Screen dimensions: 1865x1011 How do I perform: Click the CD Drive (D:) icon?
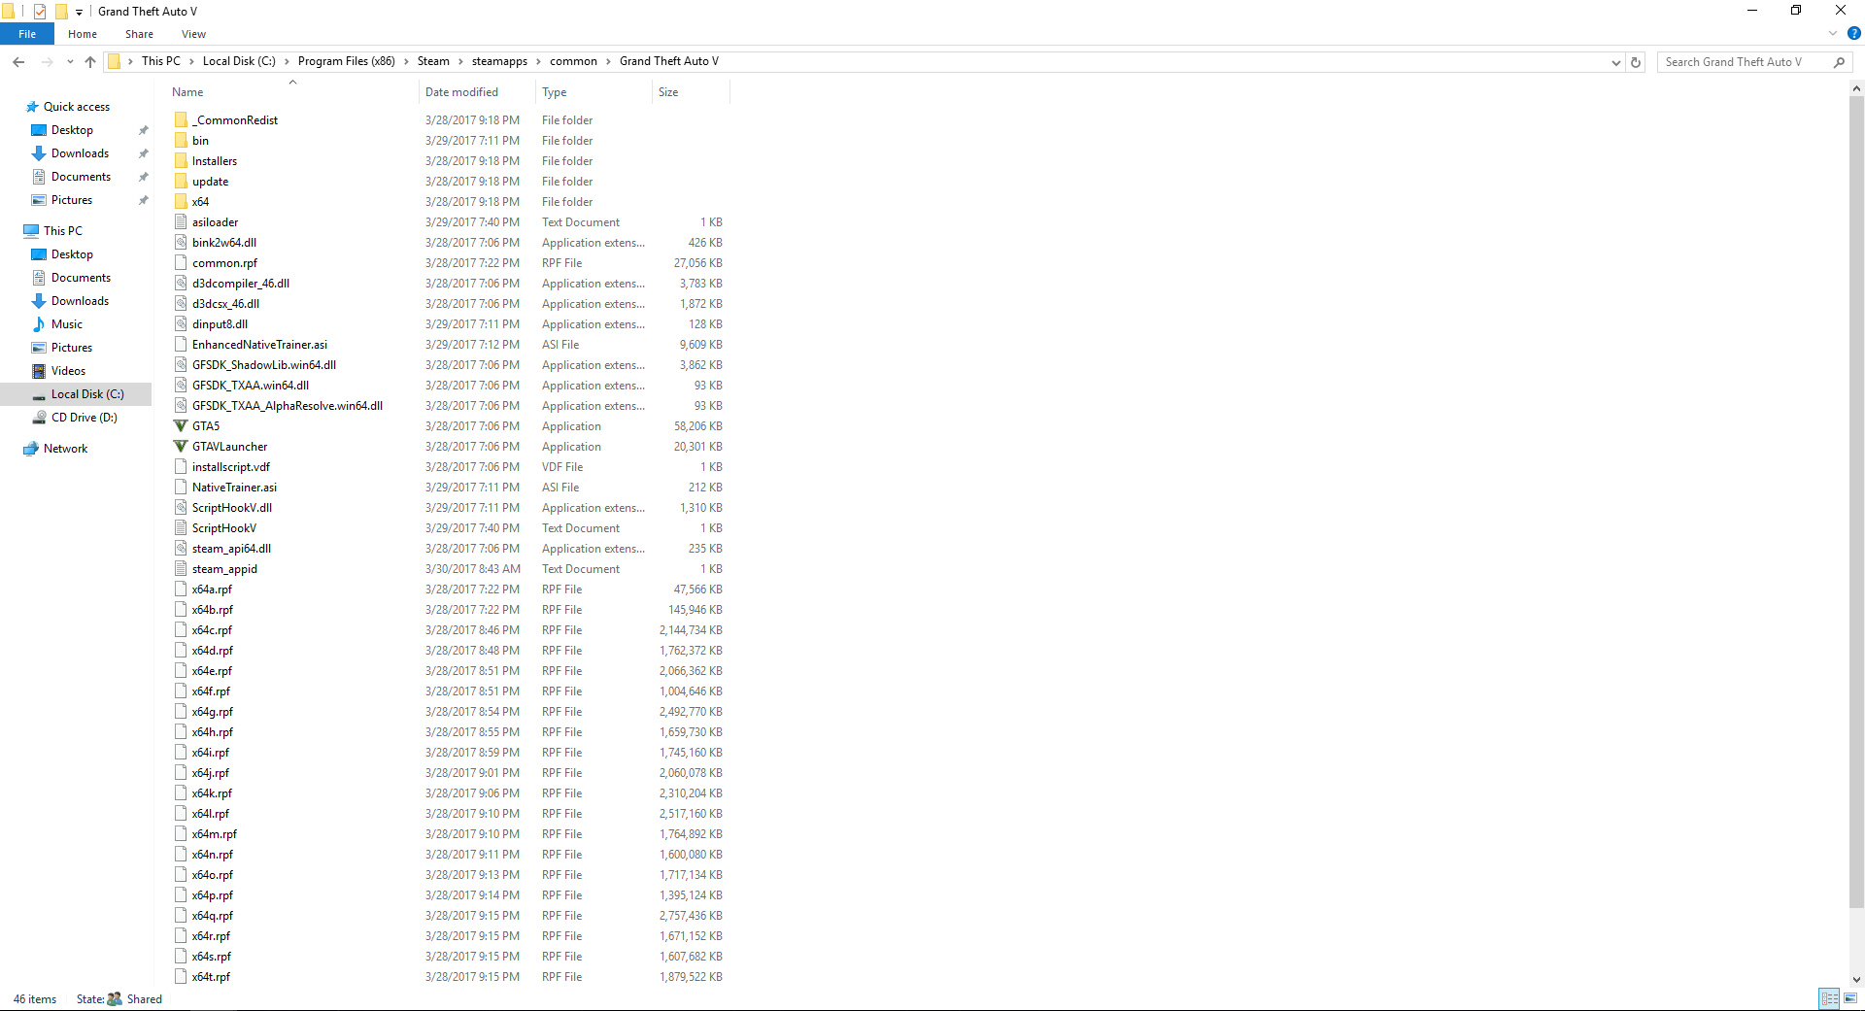(x=39, y=418)
